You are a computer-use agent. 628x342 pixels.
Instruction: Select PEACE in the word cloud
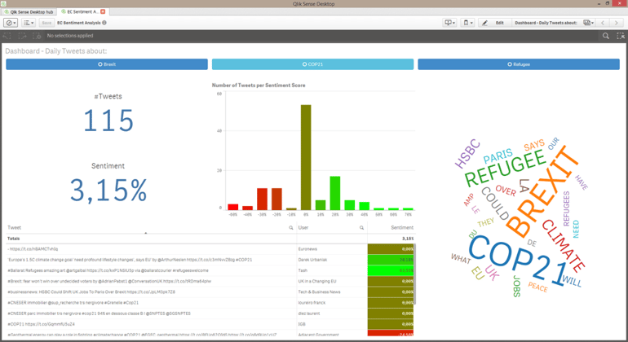point(537,287)
